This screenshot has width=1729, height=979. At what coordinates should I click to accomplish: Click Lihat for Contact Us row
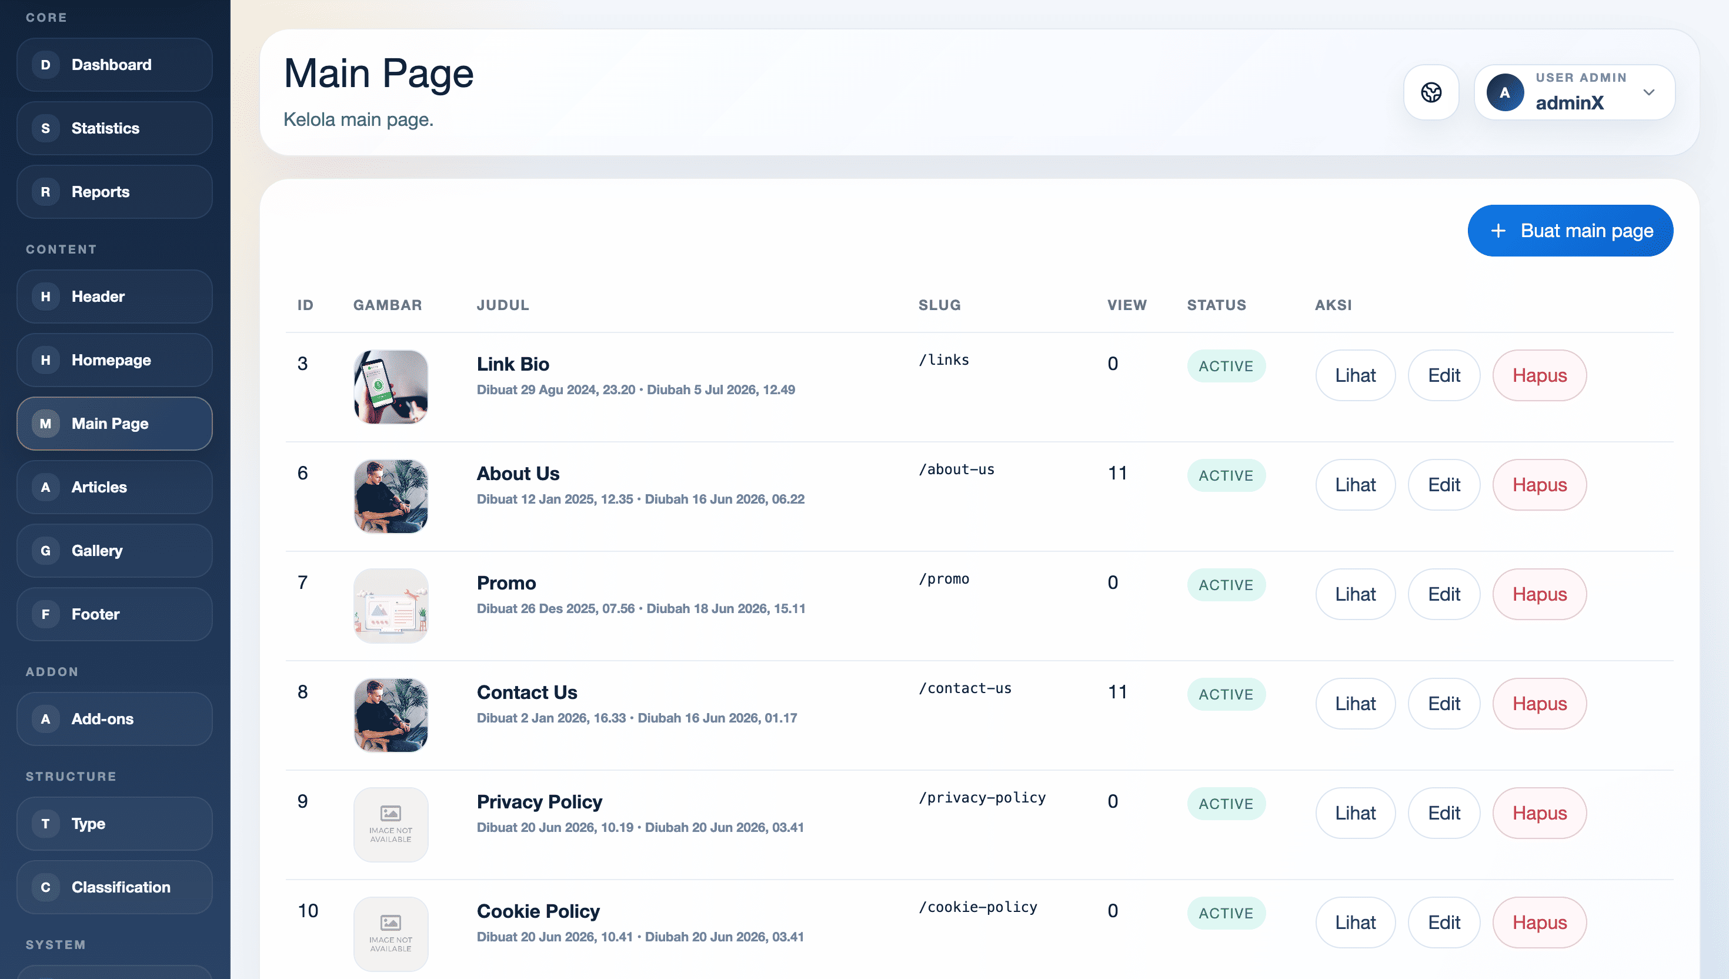click(x=1355, y=704)
